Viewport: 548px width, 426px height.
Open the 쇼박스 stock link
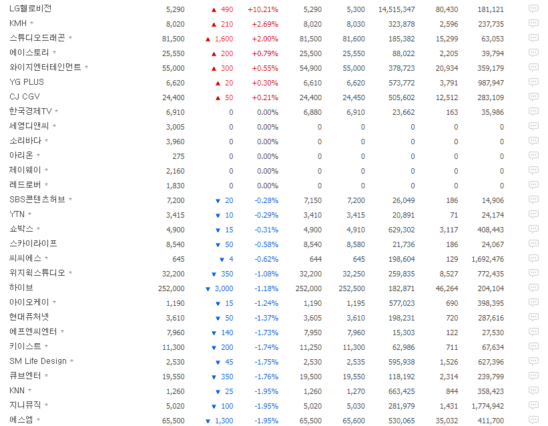(21, 229)
